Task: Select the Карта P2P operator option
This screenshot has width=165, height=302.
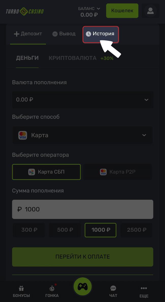Action: tap(118, 172)
